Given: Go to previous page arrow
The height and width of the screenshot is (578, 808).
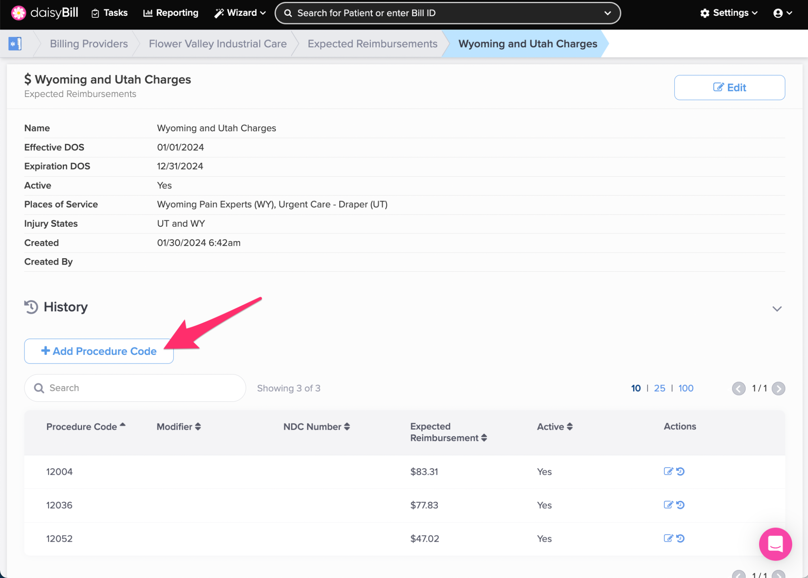Looking at the screenshot, I should click(x=739, y=388).
